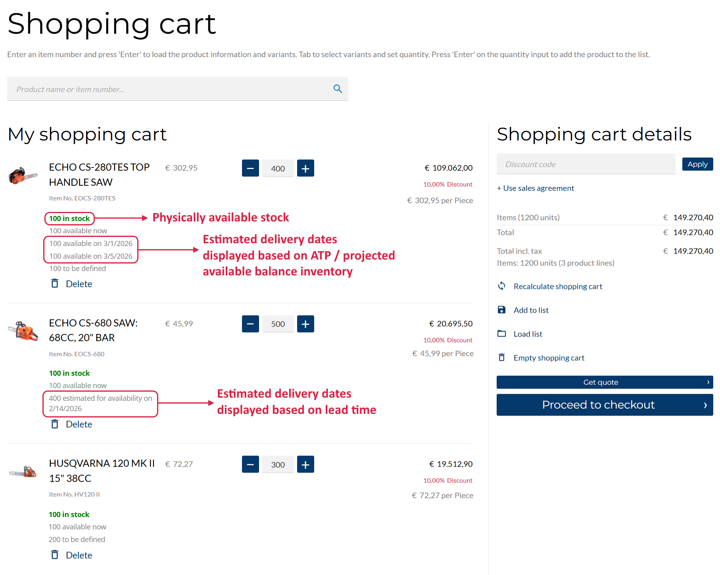720x575 pixels.
Task: Click trash icon for ECHO CS-680 item
Action: tap(55, 424)
